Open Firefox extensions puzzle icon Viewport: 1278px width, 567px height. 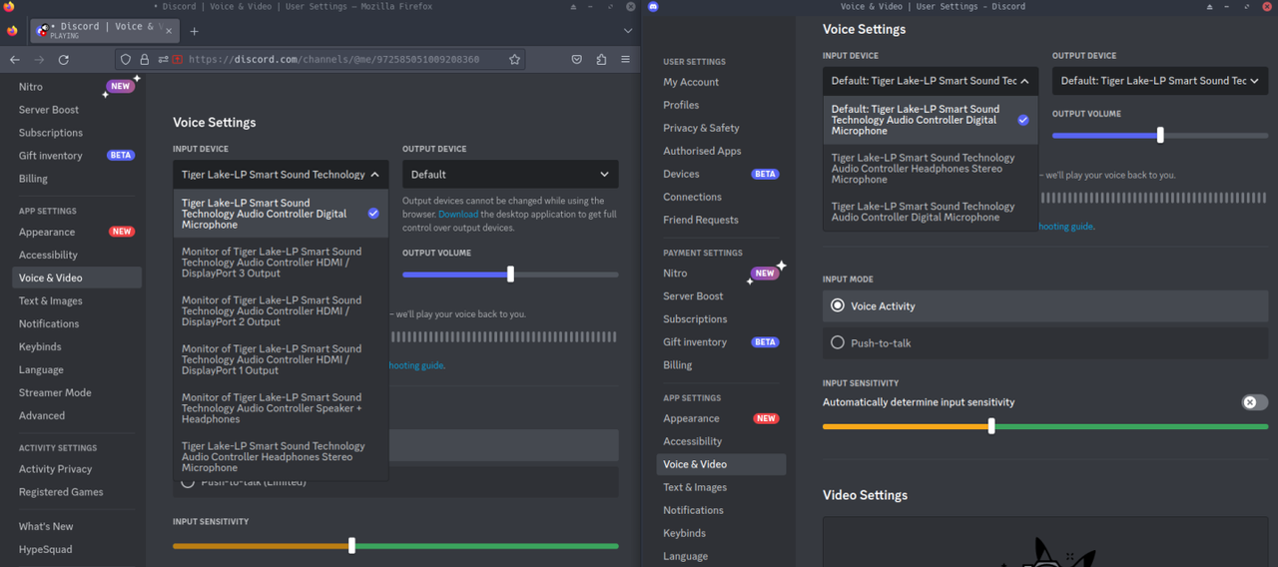[601, 60]
